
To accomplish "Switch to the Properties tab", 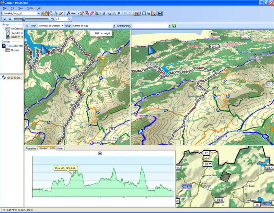I will (x=31, y=149).
